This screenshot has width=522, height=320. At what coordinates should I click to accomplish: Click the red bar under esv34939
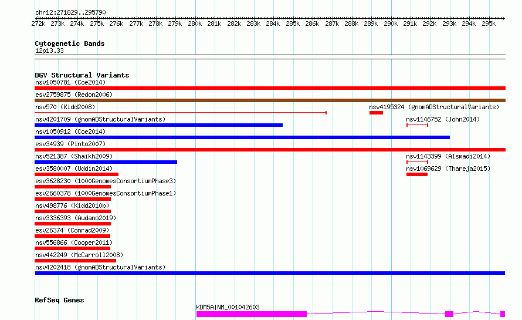tap(270, 150)
